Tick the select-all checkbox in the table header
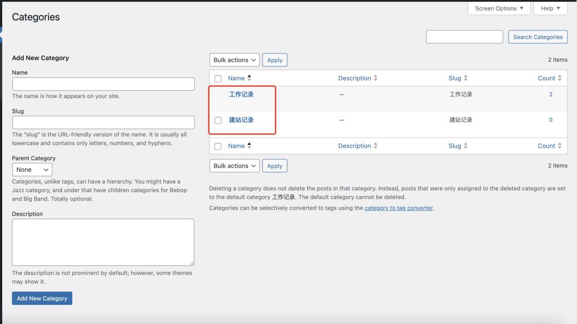The image size is (577, 324). tap(218, 79)
